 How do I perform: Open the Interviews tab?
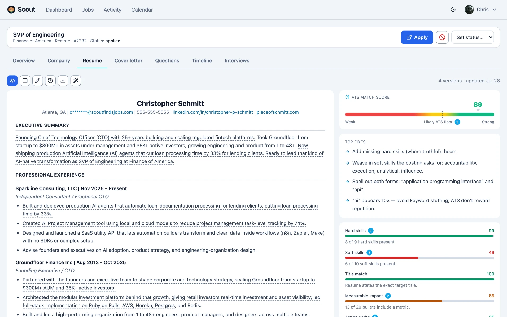(x=237, y=61)
